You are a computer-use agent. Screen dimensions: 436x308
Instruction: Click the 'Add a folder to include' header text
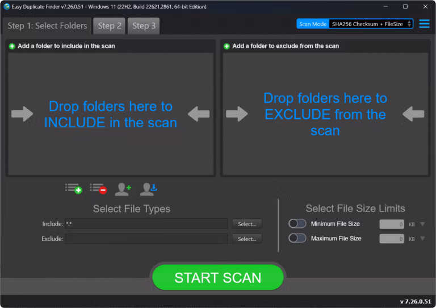pyautogui.click(x=66, y=46)
